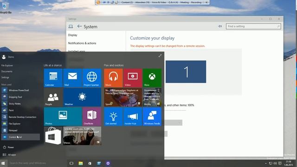
Task: Click the Demo user account
Action: coord(8,57)
